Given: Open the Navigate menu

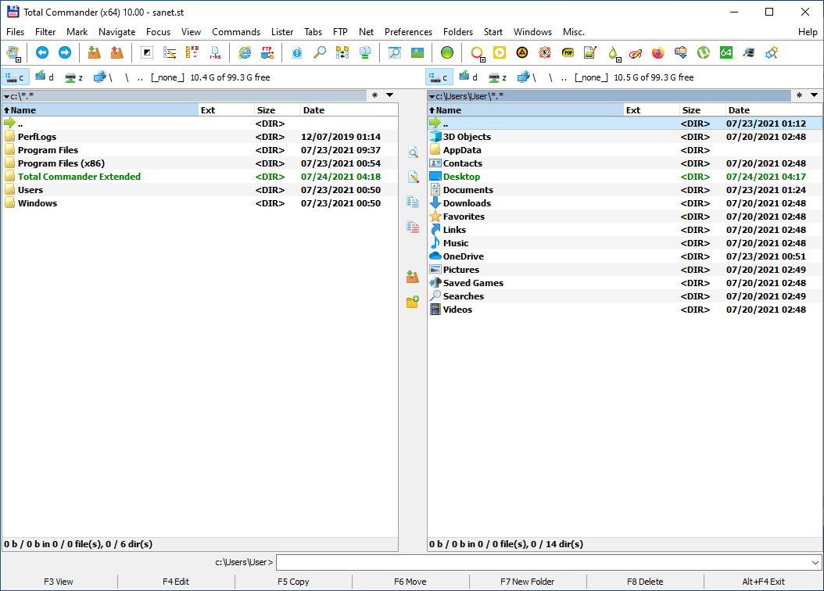Looking at the screenshot, I should (x=116, y=32).
